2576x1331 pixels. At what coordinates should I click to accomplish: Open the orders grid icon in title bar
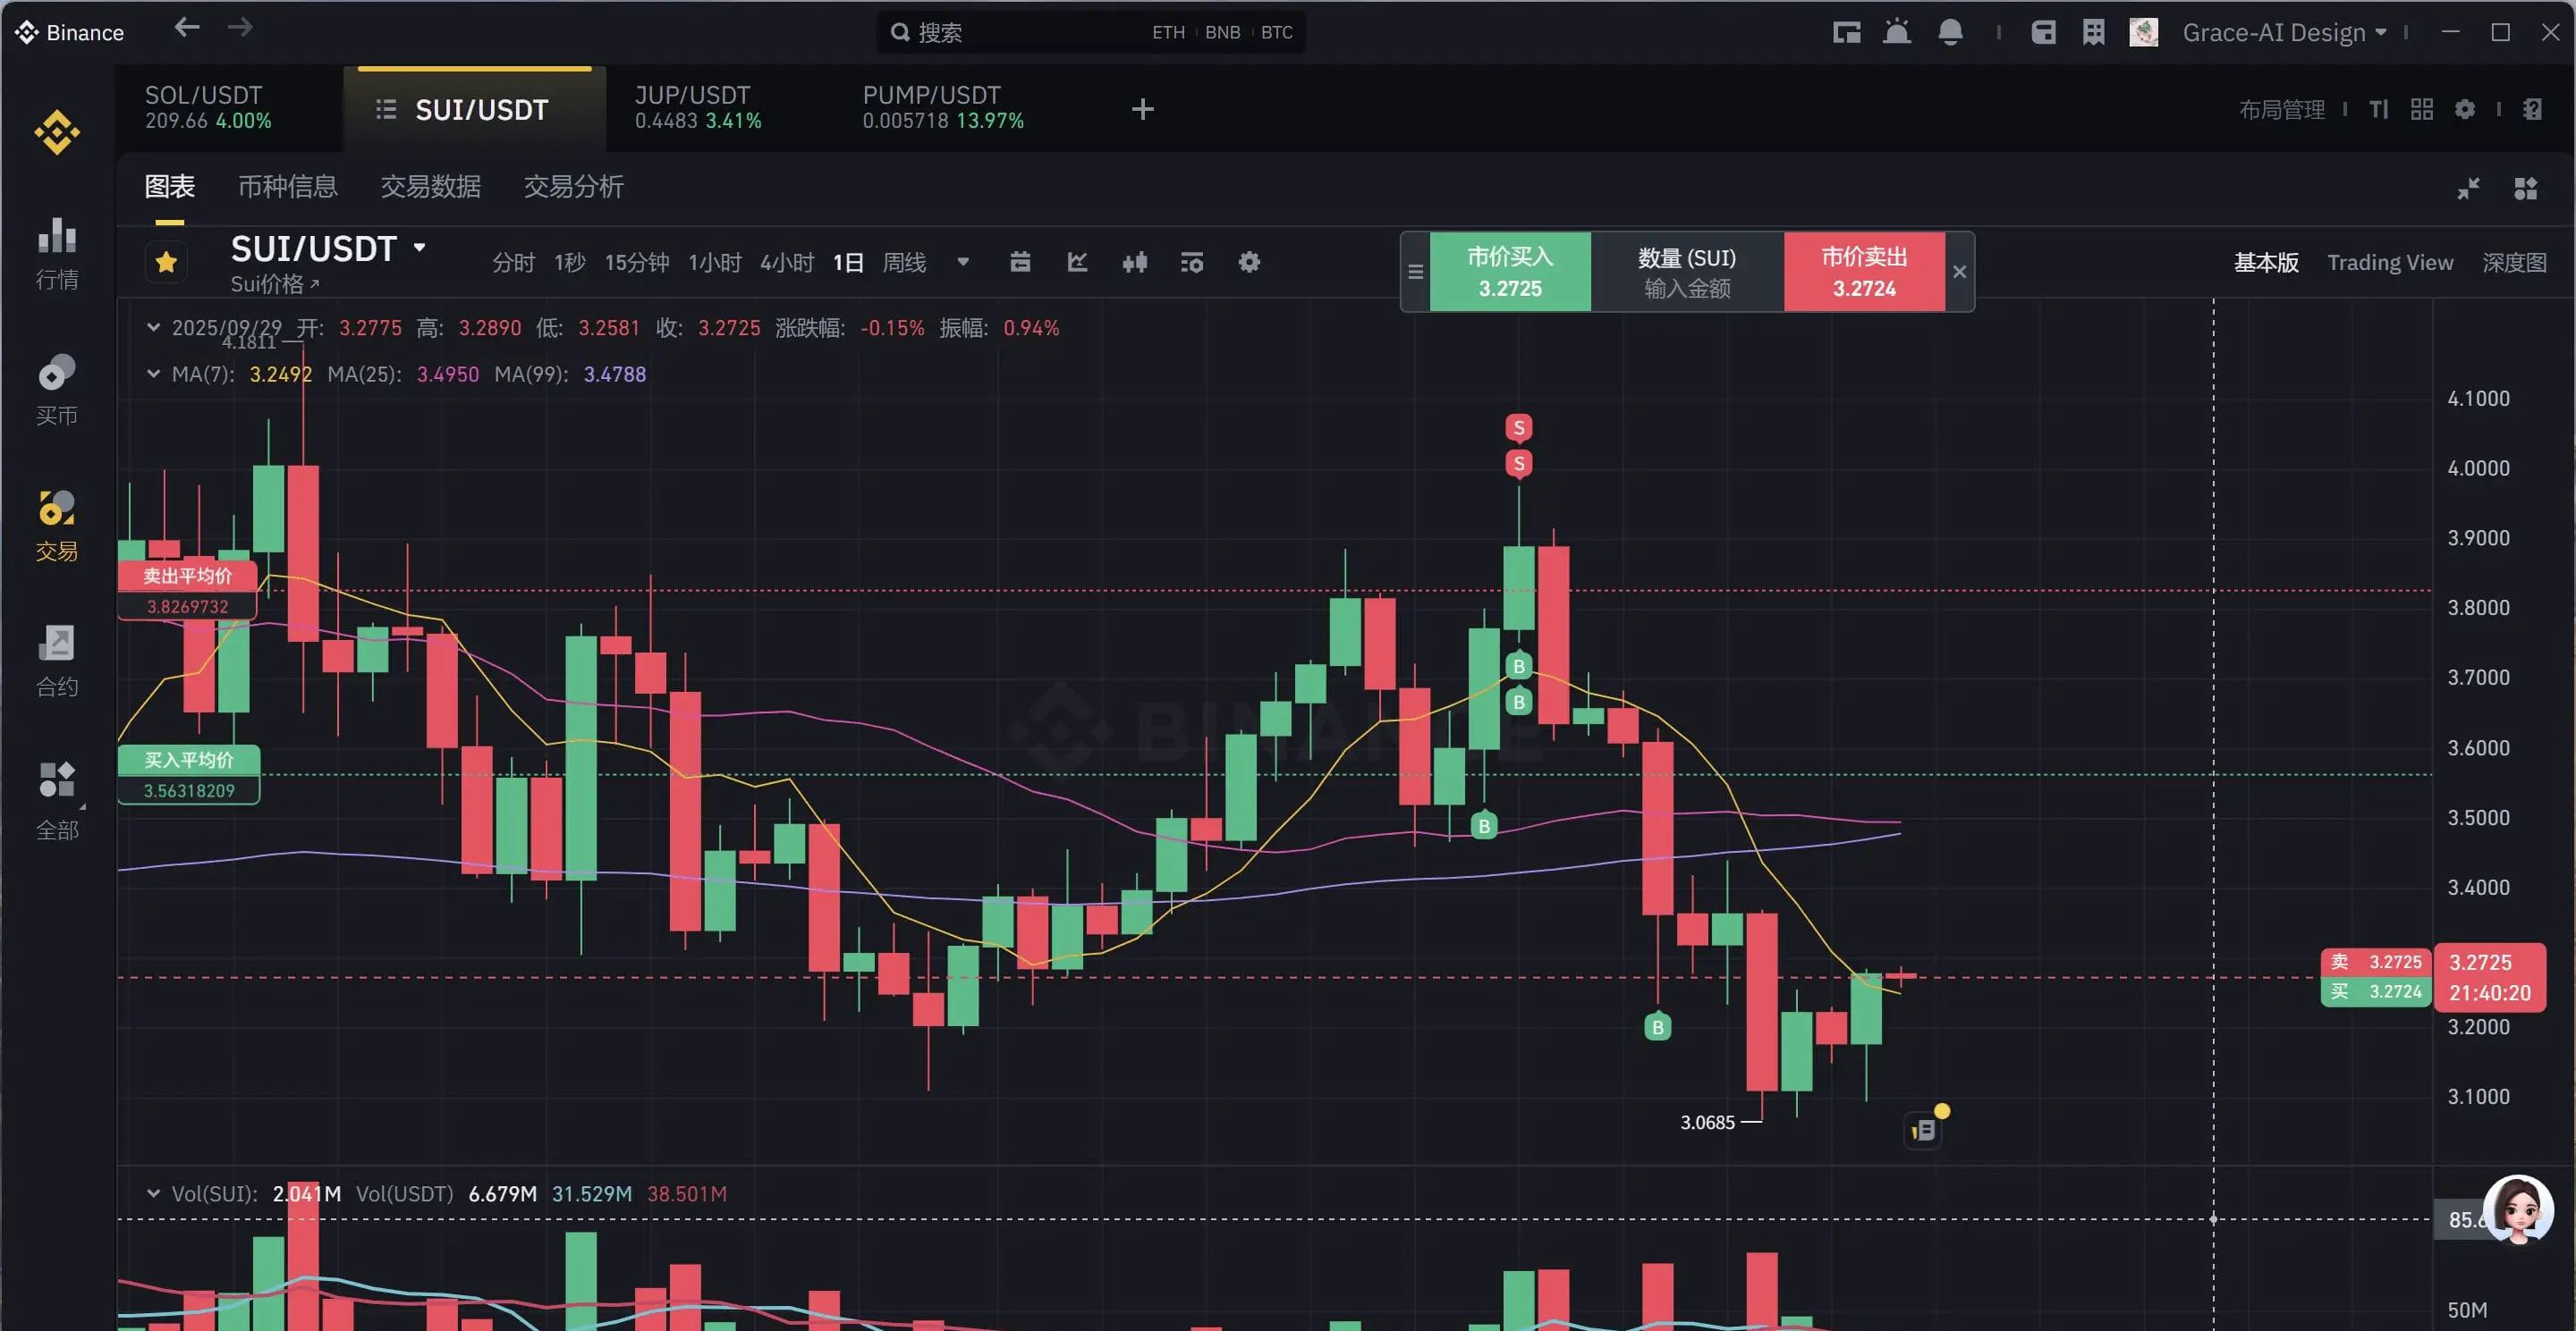click(2093, 32)
